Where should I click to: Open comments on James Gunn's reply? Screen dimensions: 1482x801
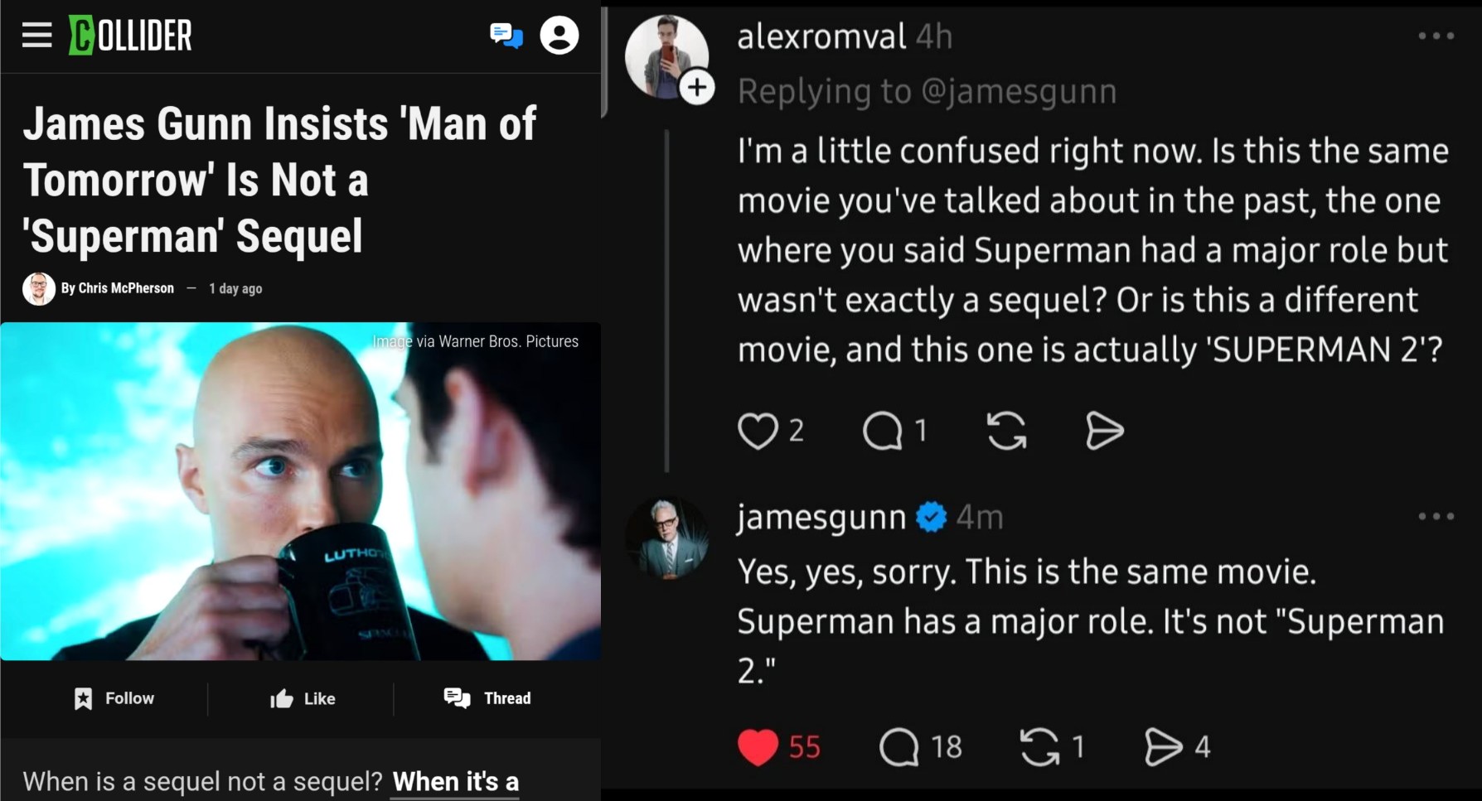tap(899, 747)
